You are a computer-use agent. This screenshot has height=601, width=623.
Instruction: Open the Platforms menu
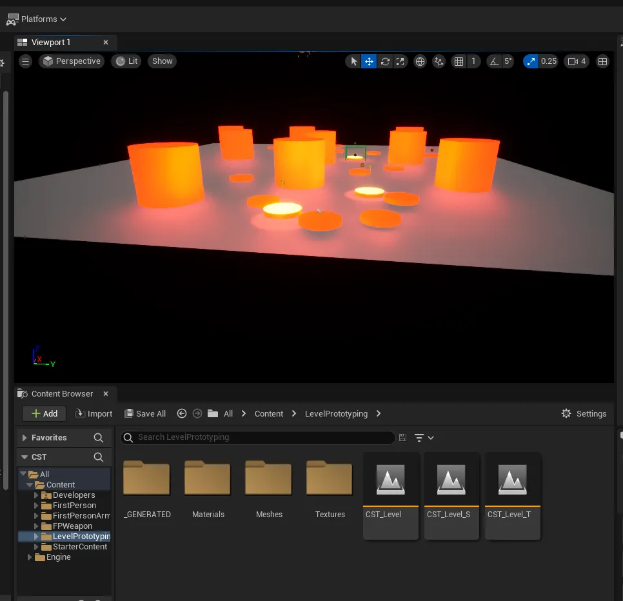click(37, 19)
